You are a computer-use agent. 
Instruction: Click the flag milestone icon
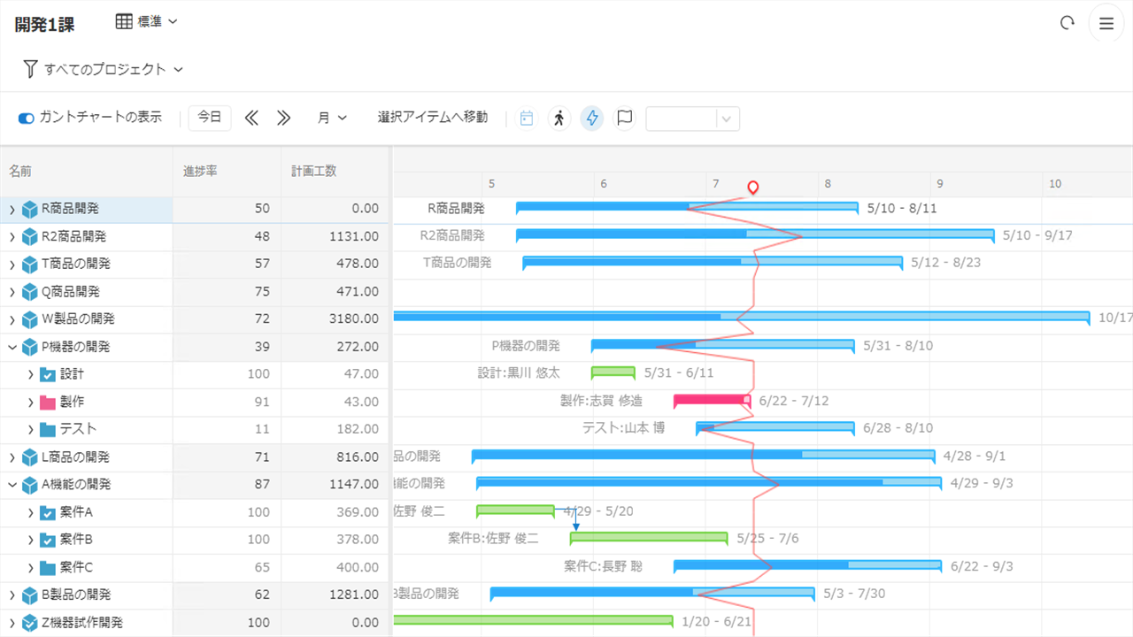(x=625, y=118)
